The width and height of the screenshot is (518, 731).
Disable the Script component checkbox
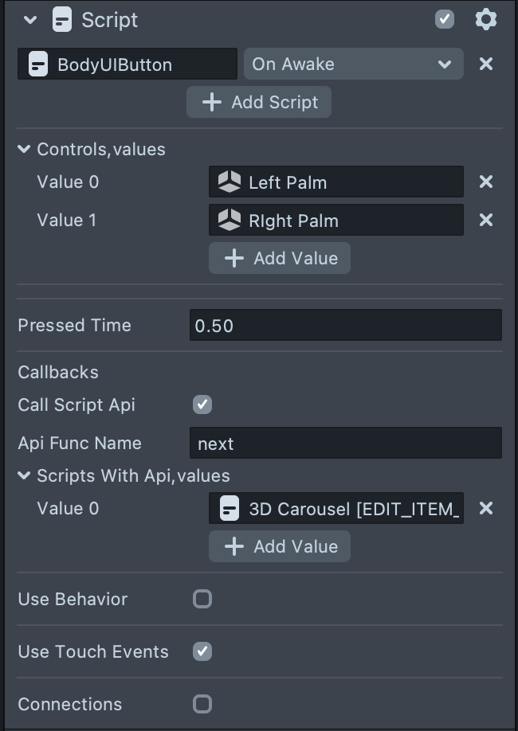pos(445,20)
